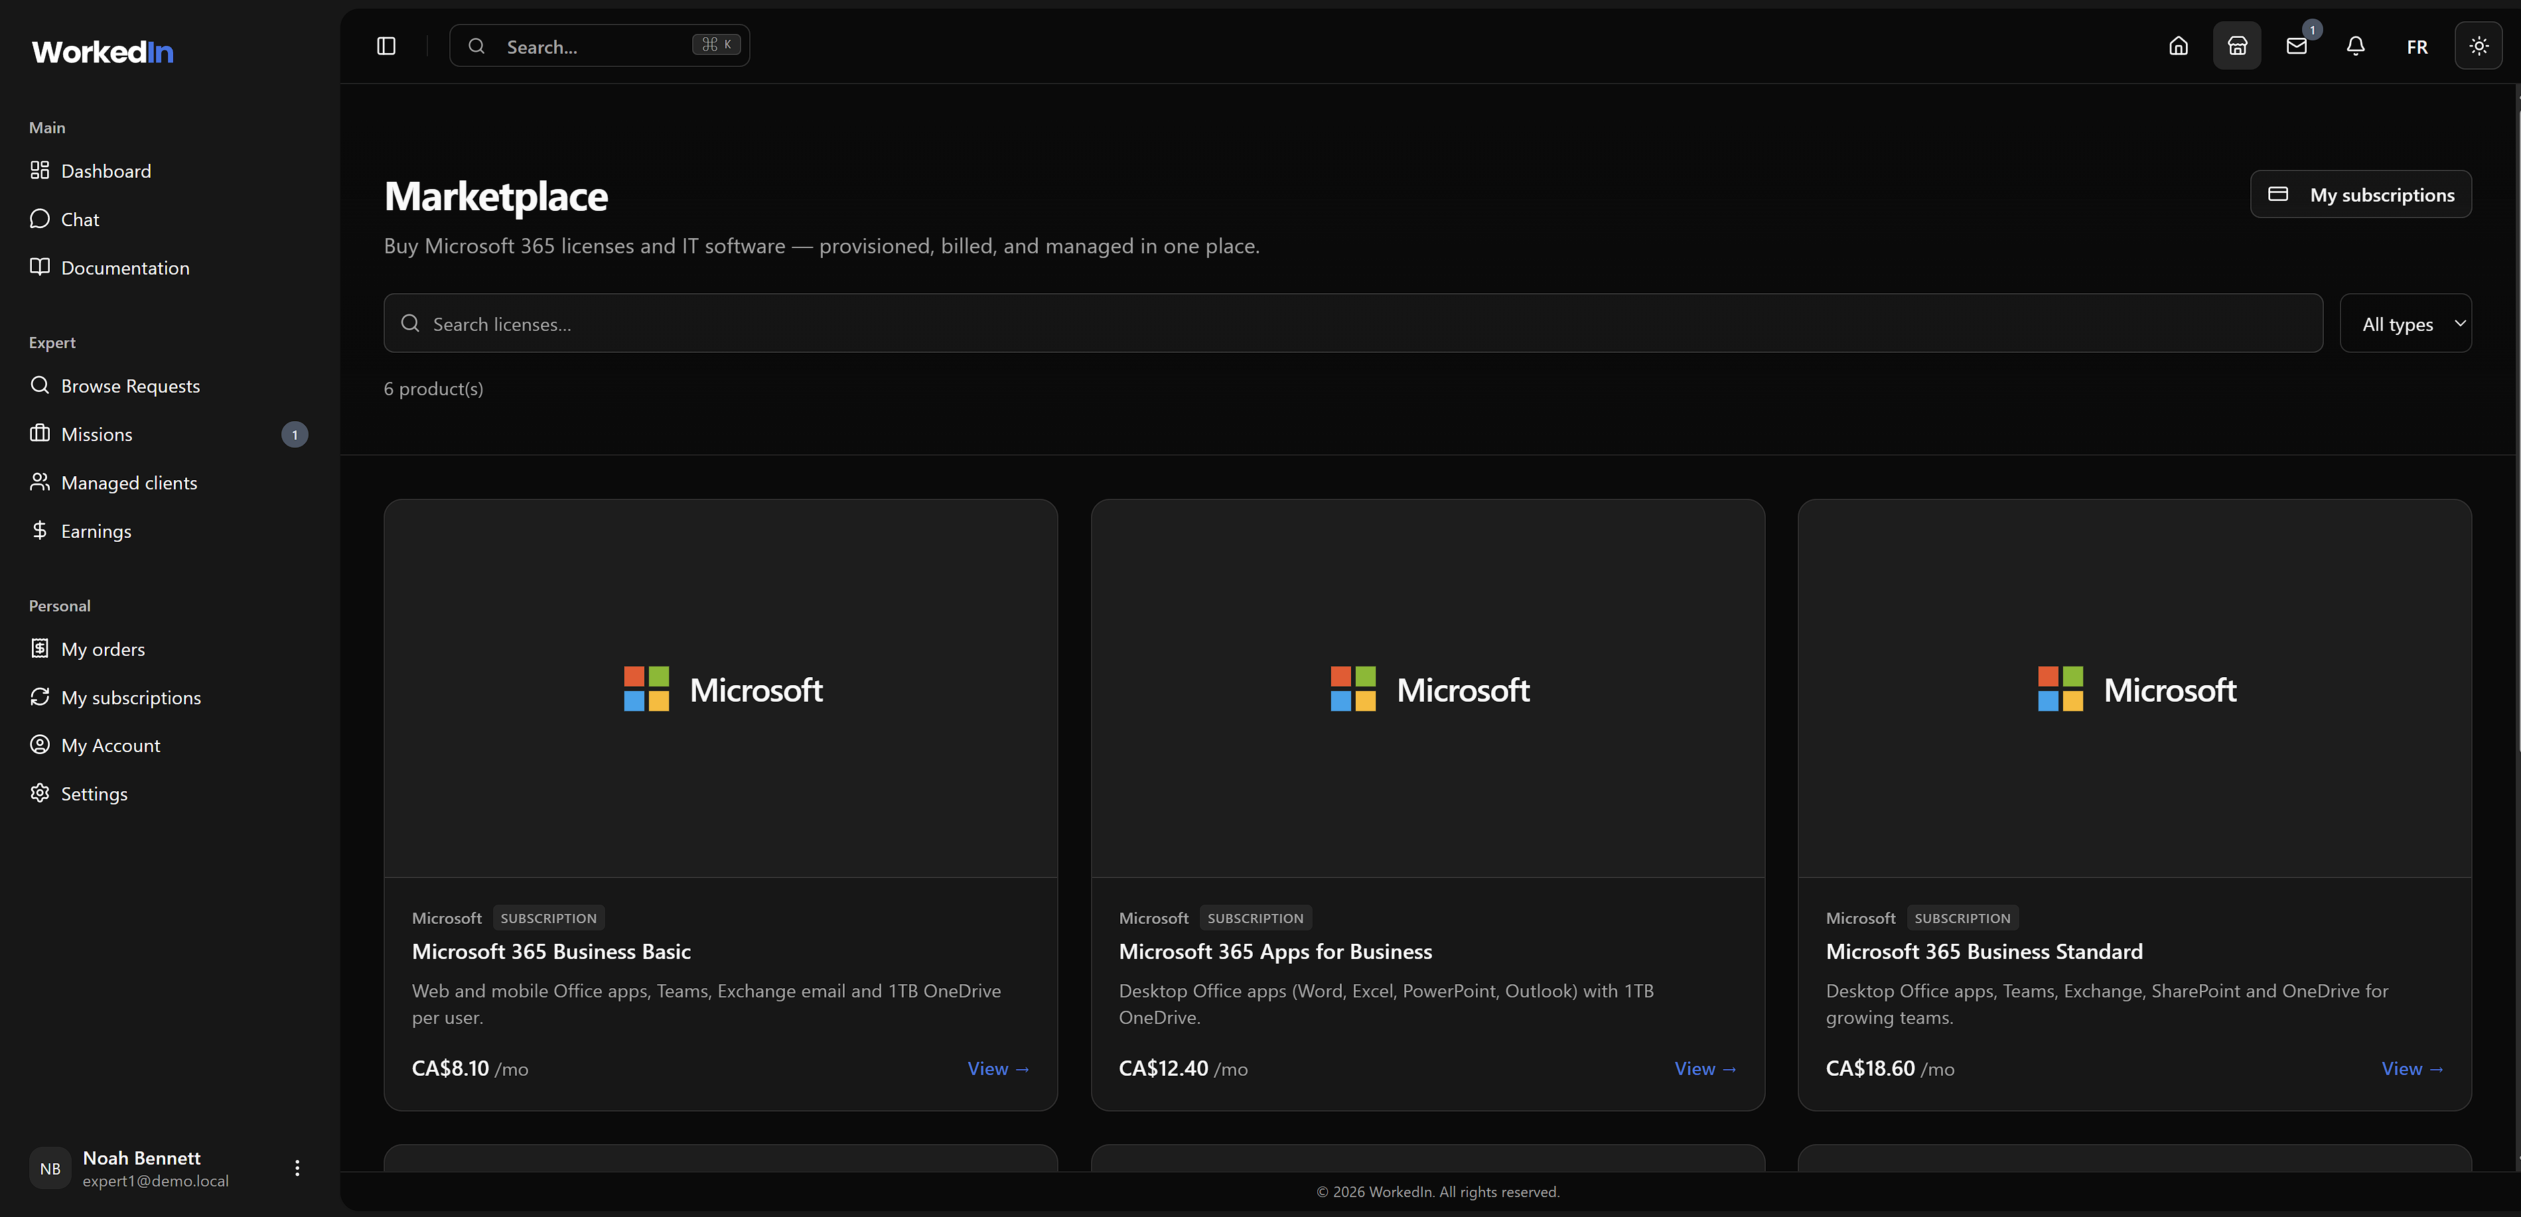Open Microsoft 365 Business Standard title
The width and height of the screenshot is (2521, 1217).
1983,952
